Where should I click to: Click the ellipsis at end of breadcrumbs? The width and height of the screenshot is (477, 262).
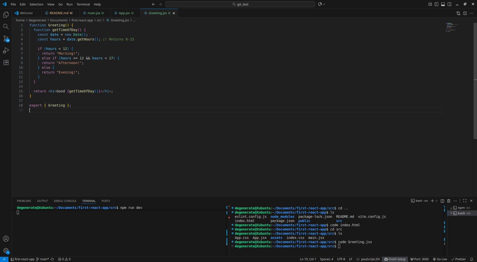click(x=134, y=20)
